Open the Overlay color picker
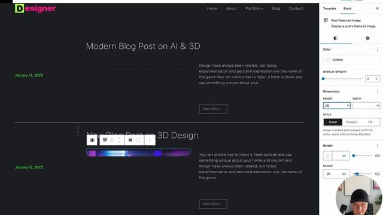 pos(351,60)
